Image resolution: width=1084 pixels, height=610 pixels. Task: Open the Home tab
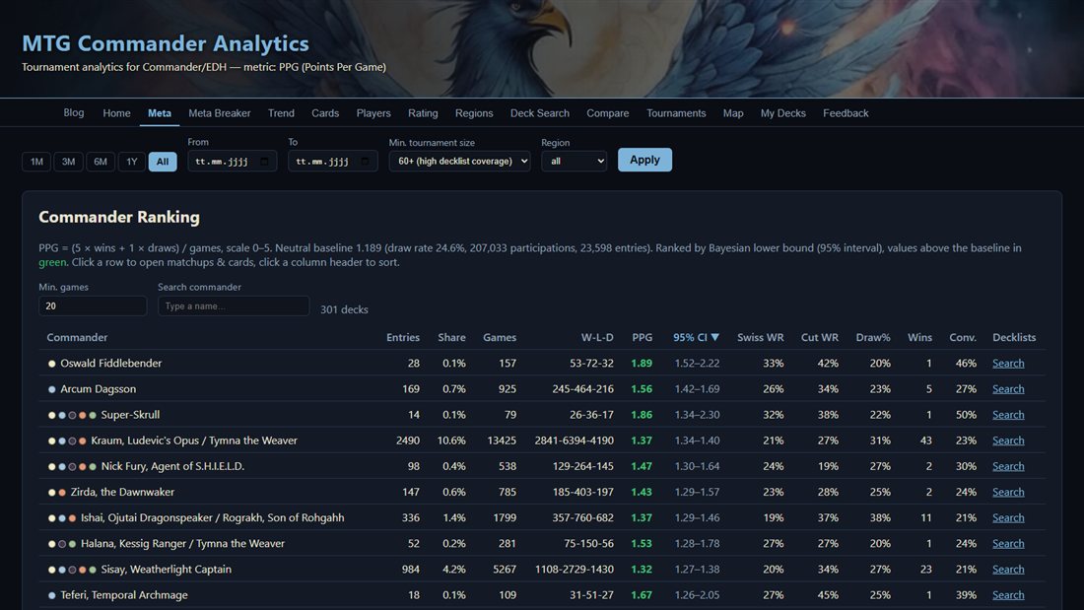coord(117,112)
